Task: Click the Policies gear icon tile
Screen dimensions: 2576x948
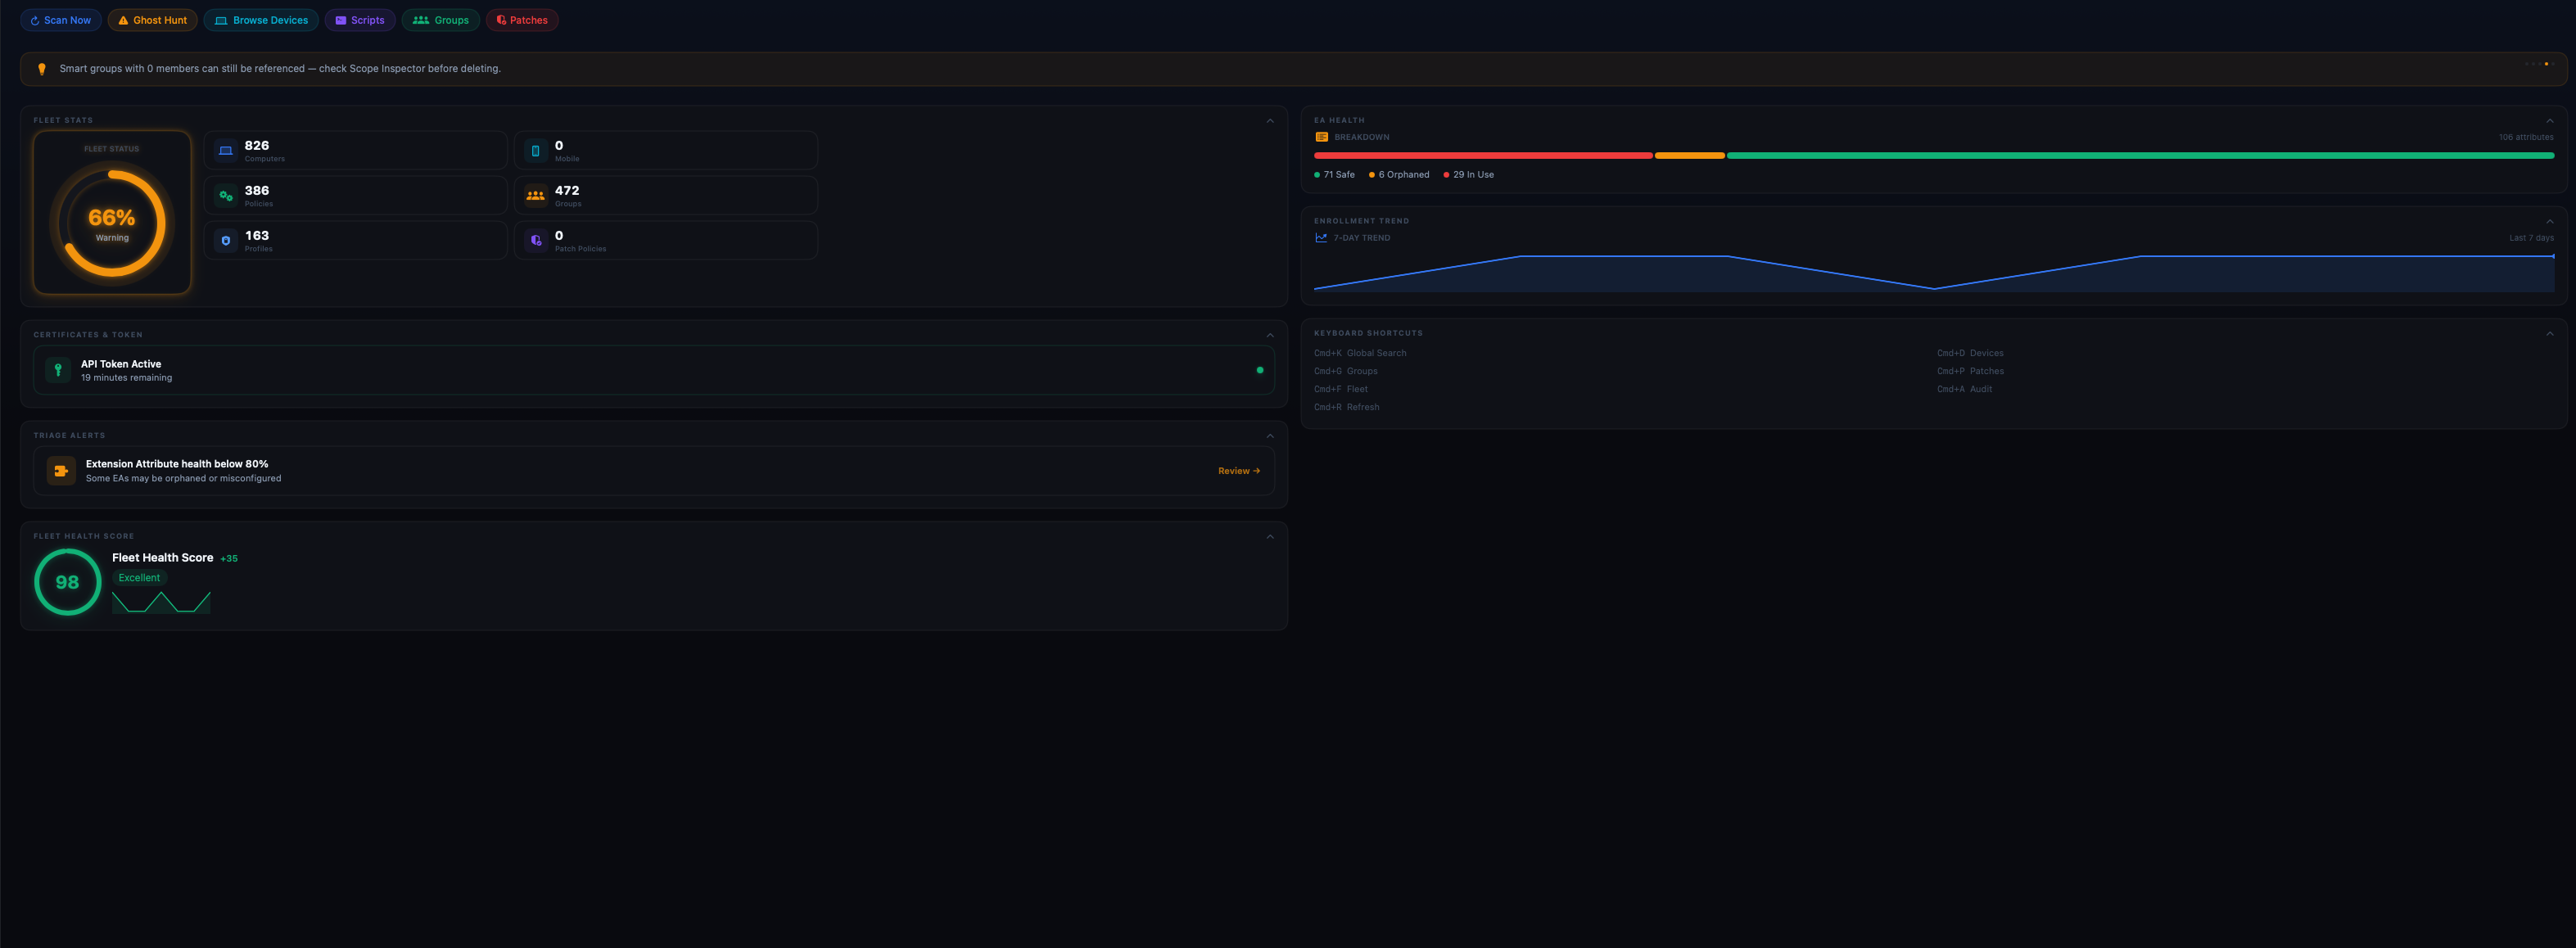Action: click(x=226, y=196)
